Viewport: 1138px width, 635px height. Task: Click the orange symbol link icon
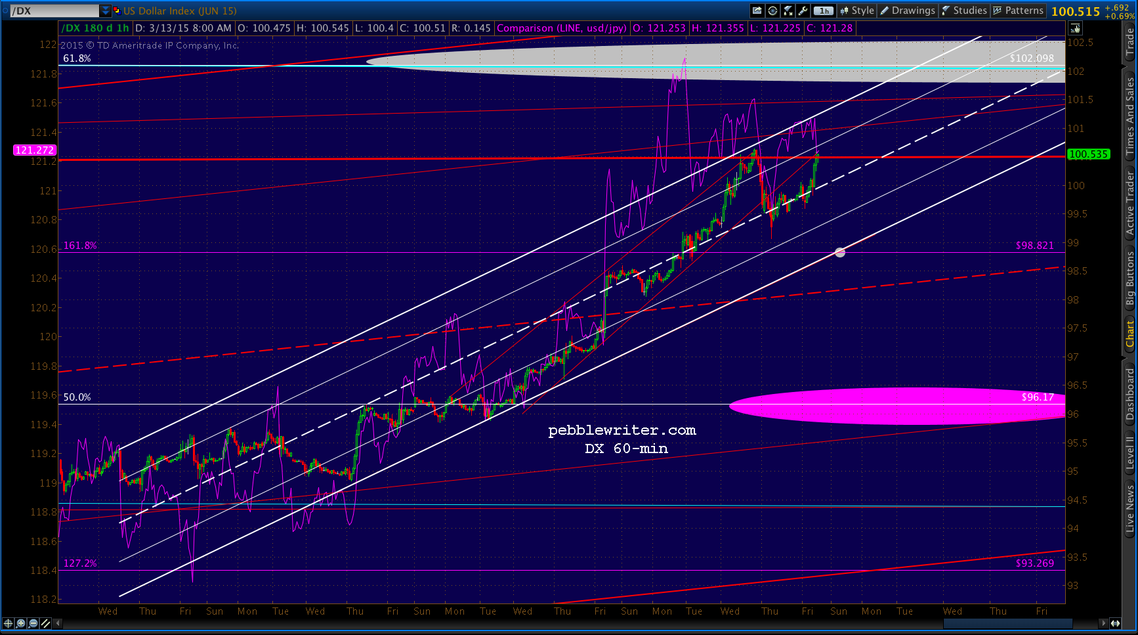tap(117, 11)
